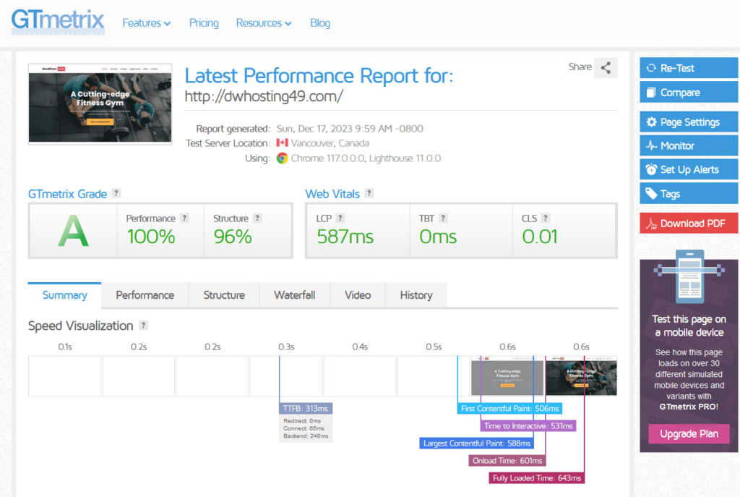Click the Test Server Location label
This screenshot has width=740, height=497.
coord(228,143)
